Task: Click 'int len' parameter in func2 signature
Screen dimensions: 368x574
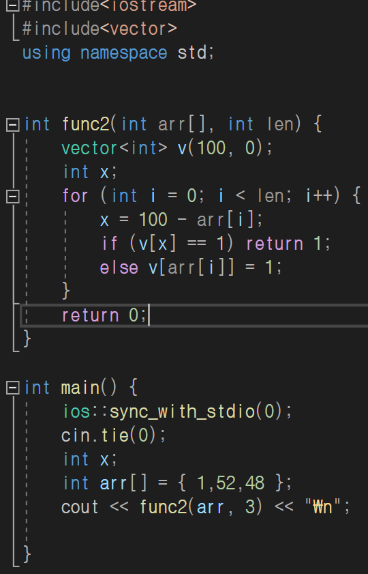Action: [261, 124]
